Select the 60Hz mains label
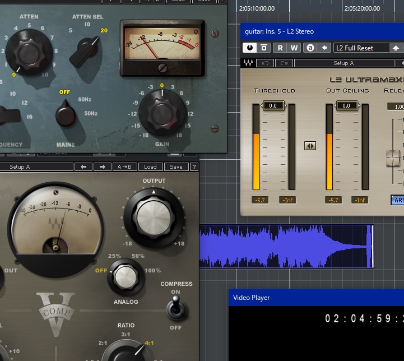This screenshot has width=404, height=361. [85, 99]
